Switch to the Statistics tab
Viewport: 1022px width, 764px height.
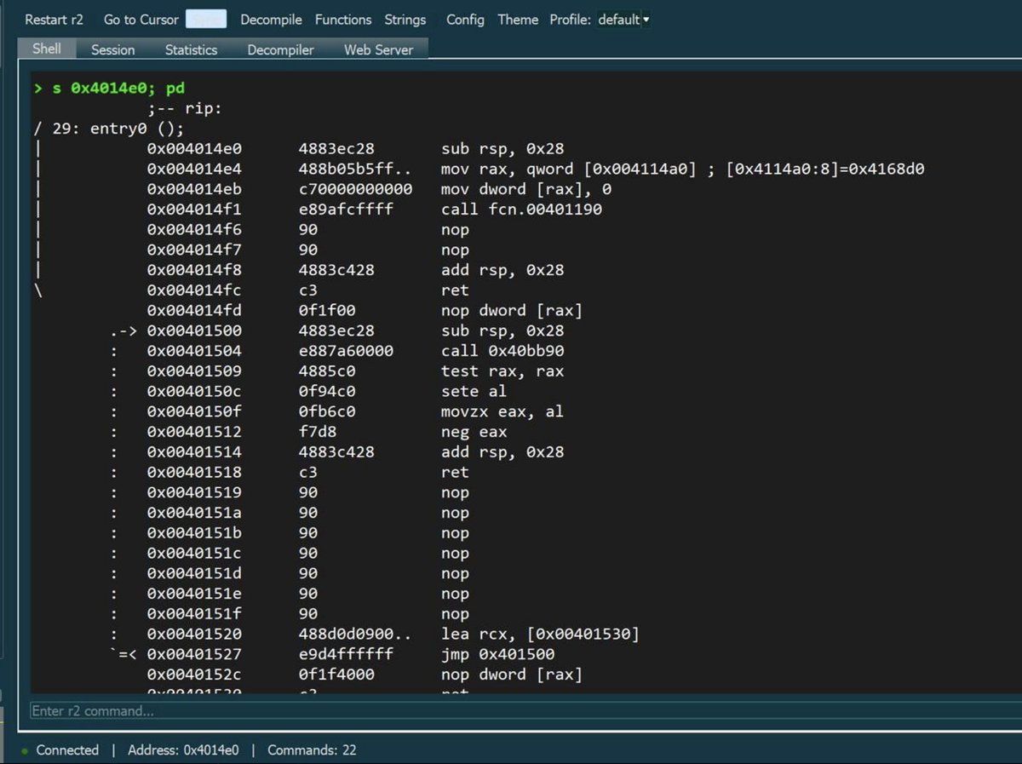pos(192,49)
